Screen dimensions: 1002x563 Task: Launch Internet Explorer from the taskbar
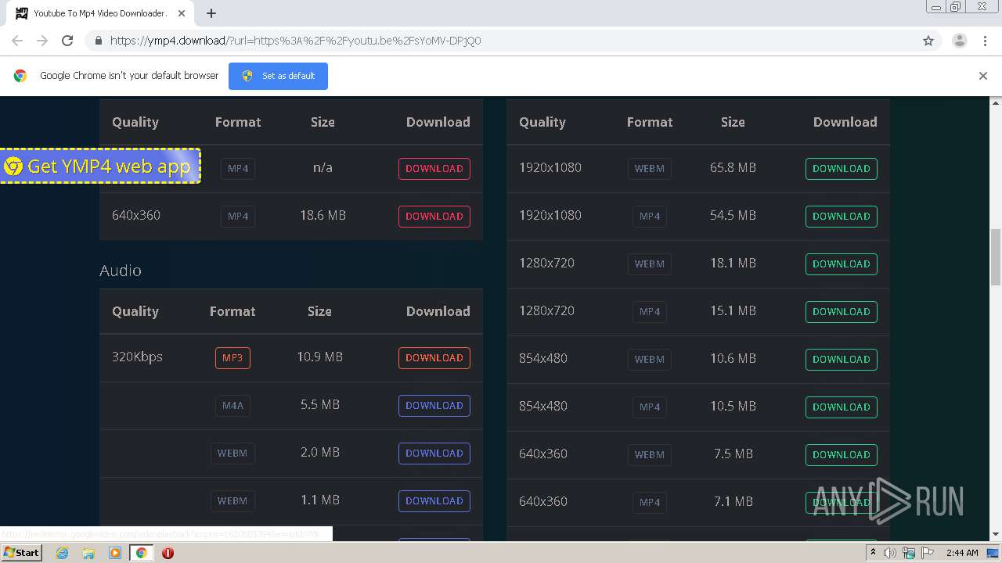coord(63,553)
